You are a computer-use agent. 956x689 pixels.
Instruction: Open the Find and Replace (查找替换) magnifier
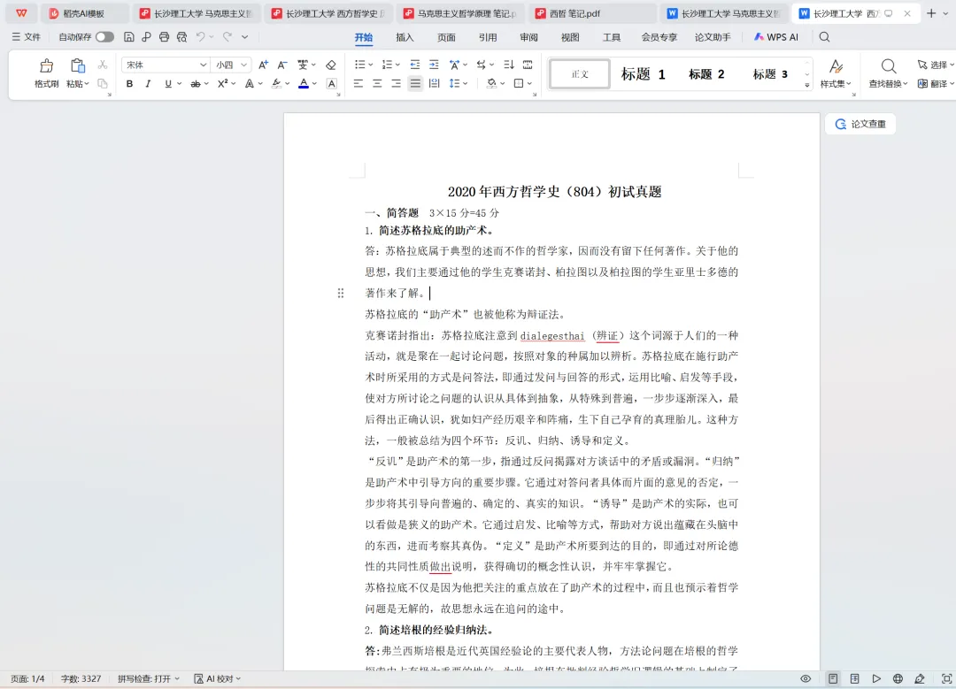(x=889, y=65)
